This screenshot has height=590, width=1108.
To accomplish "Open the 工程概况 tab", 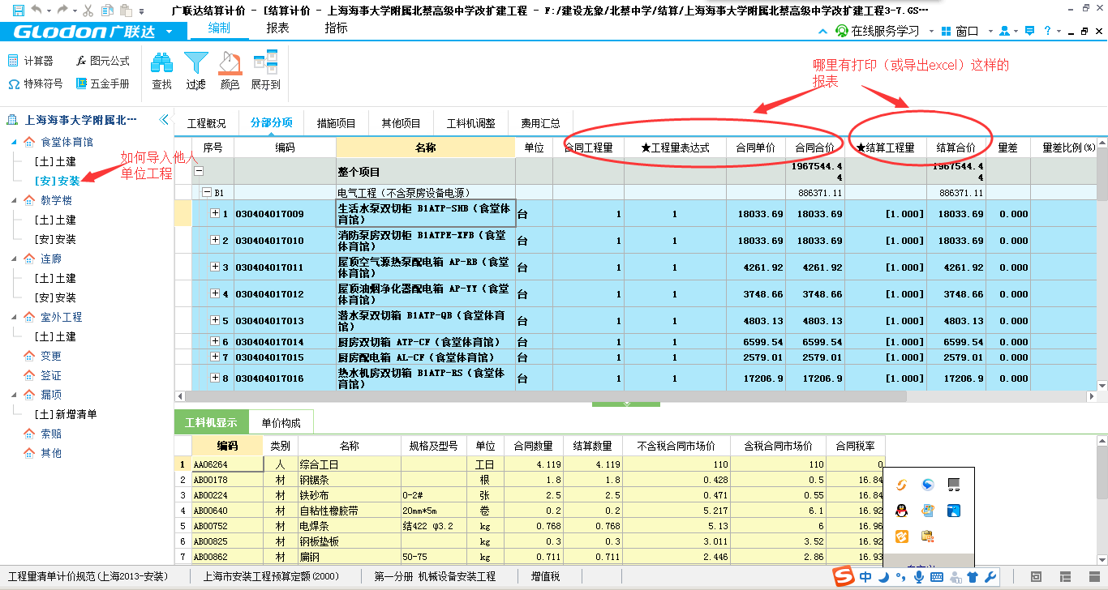I will point(207,123).
